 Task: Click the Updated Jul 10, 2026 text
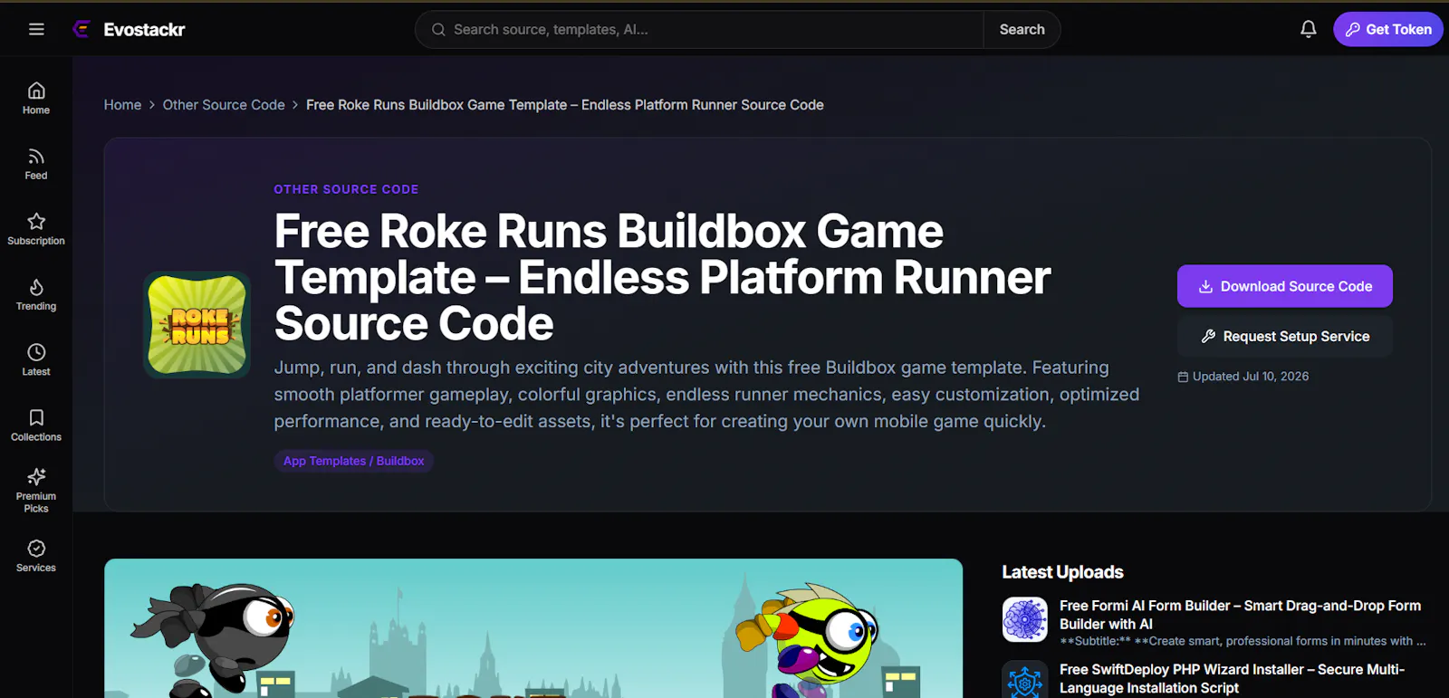pyautogui.click(x=1243, y=377)
